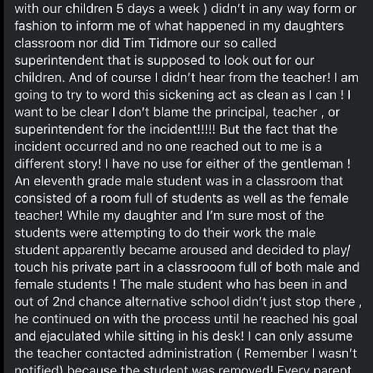Viewport: 373px width, 373px height.
Task: Click the parenthetical "Remember I wasn't"
Action: coord(300,354)
